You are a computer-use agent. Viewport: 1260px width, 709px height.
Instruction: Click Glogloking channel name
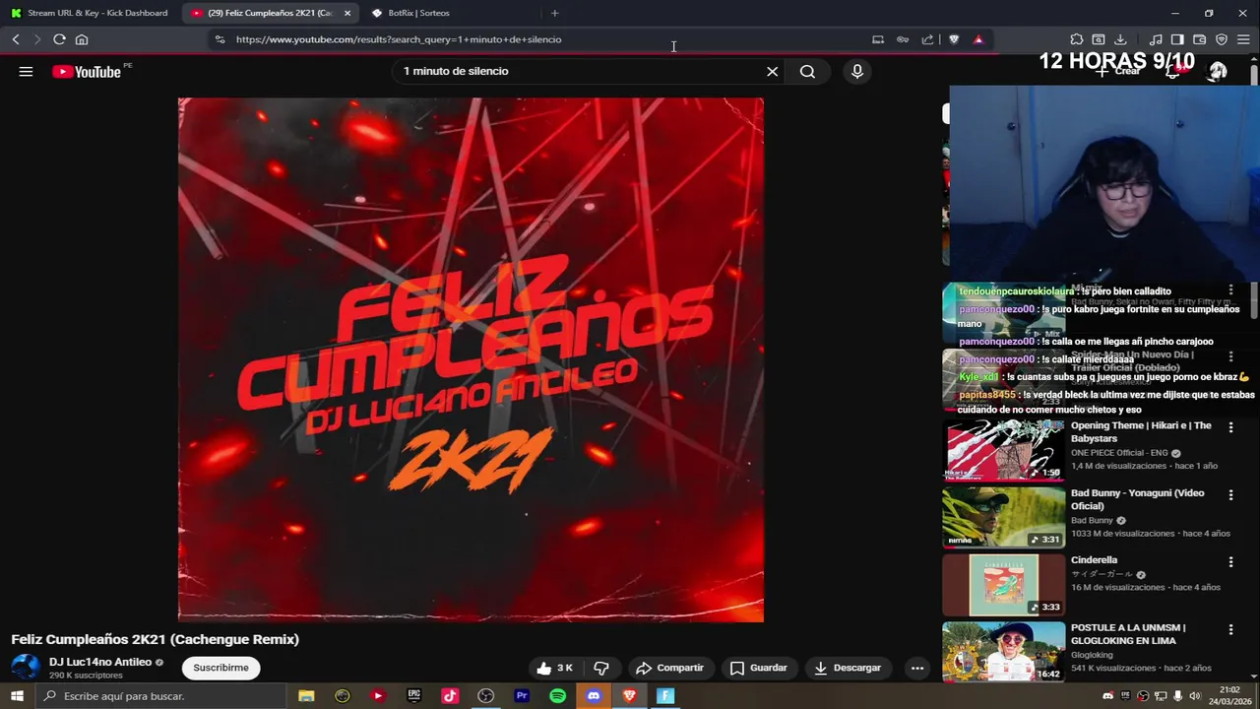pos(1092,655)
